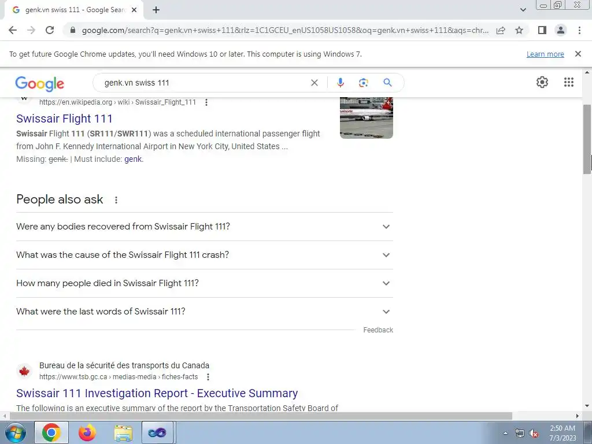Screen dimensions: 592x444
Task: Click the Swissair aircraft thumbnail image
Action: [x=366, y=117]
